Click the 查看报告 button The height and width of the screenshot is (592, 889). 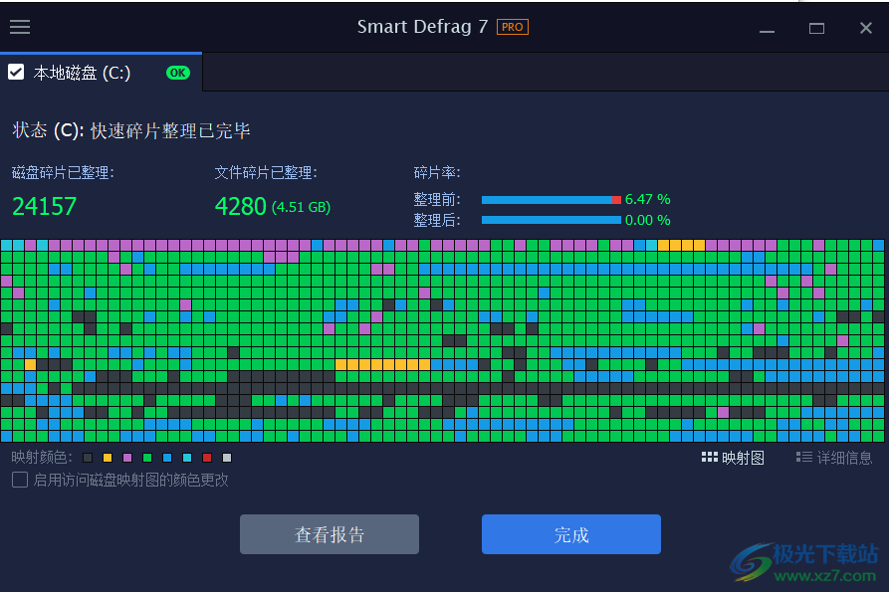click(x=330, y=534)
